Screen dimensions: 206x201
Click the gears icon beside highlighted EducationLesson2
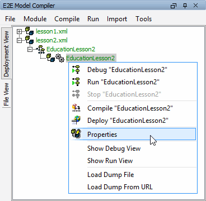[x=60, y=58]
